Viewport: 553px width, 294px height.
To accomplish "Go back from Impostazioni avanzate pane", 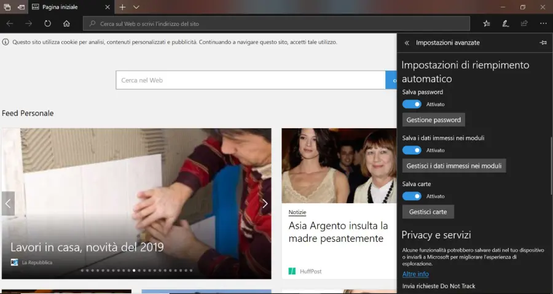I will [x=407, y=42].
